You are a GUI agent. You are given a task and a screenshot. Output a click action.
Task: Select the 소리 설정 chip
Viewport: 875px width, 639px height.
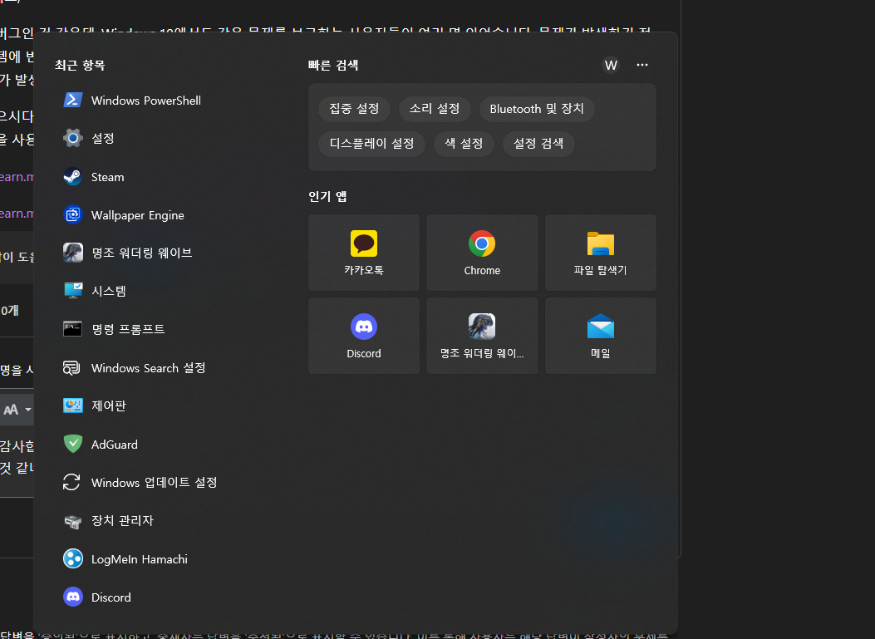click(435, 109)
